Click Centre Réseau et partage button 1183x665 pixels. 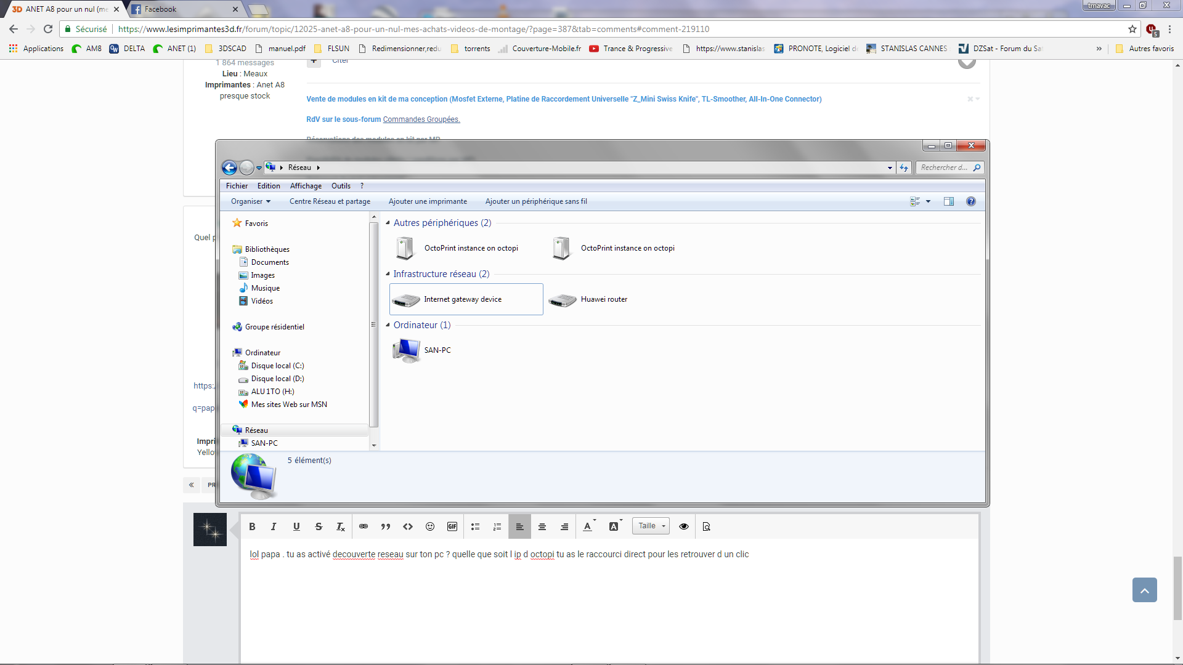(330, 201)
